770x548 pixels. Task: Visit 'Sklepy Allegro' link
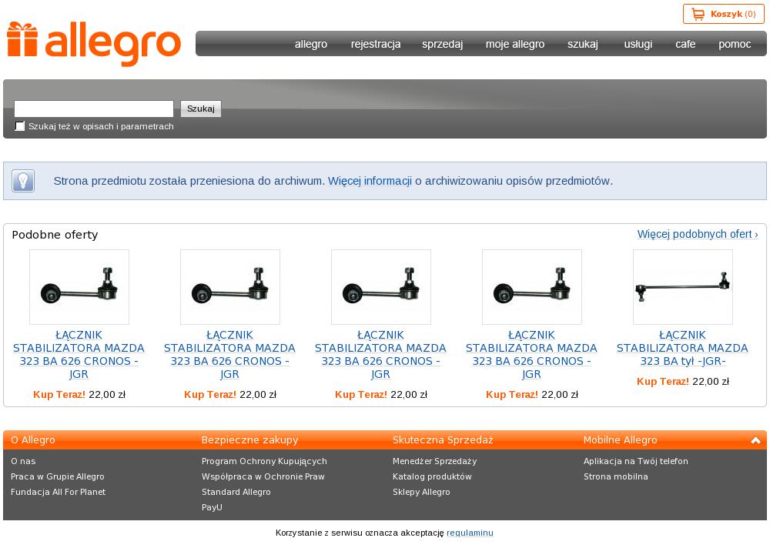click(421, 492)
